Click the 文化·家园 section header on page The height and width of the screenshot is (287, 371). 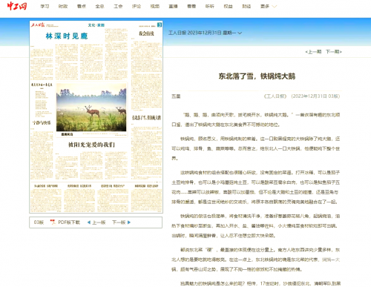point(96,25)
